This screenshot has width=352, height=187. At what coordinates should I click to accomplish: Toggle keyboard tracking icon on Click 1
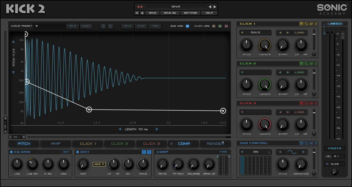click(301, 24)
